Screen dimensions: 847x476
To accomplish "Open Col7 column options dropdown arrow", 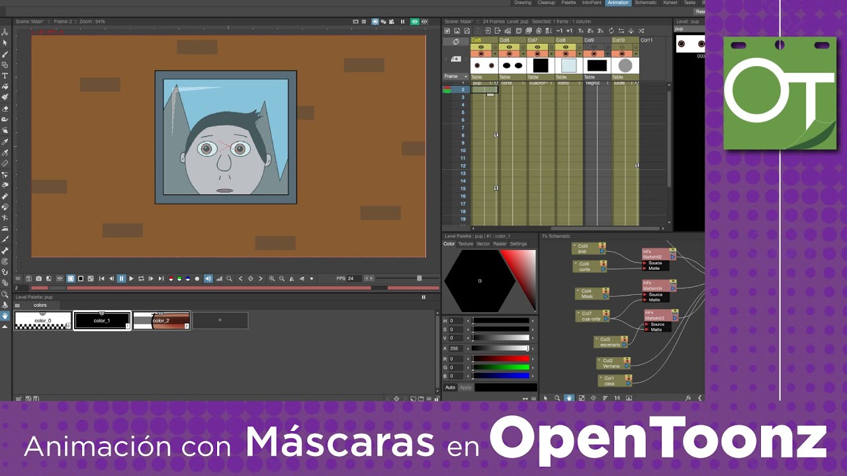I will (x=551, y=54).
